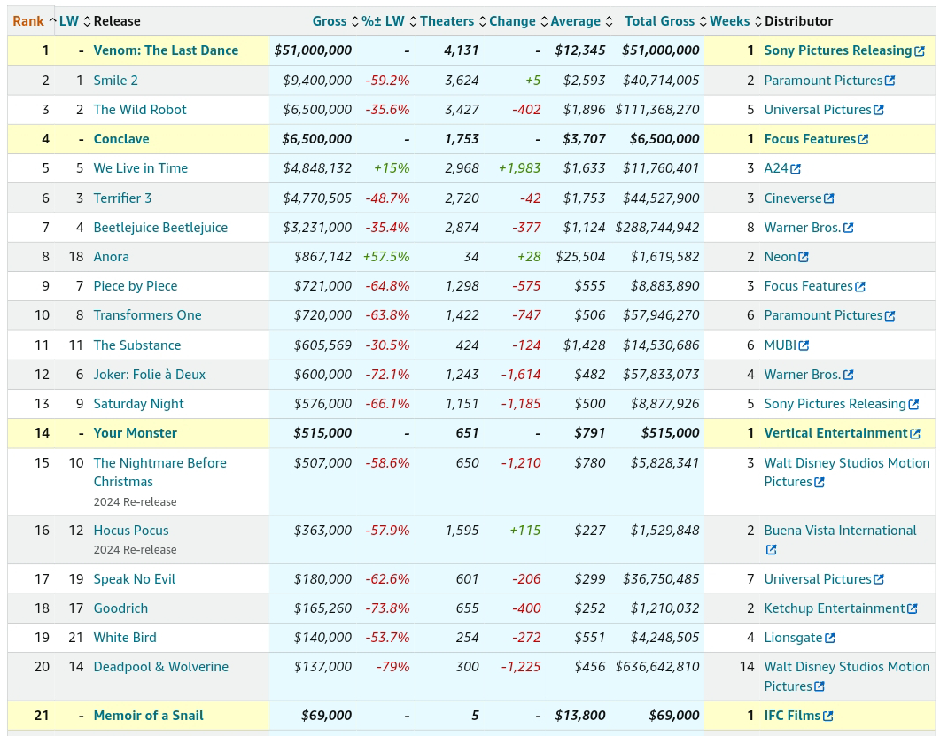This screenshot has width=940, height=736.
Task: Click external link icon under Walt Disney Studios in Nightmare Before Christmas row
Action: [x=820, y=482]
